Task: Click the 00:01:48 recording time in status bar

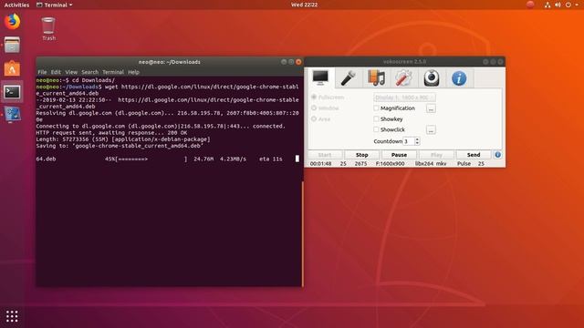Action: pyautogui.click(x=320, y=164)
